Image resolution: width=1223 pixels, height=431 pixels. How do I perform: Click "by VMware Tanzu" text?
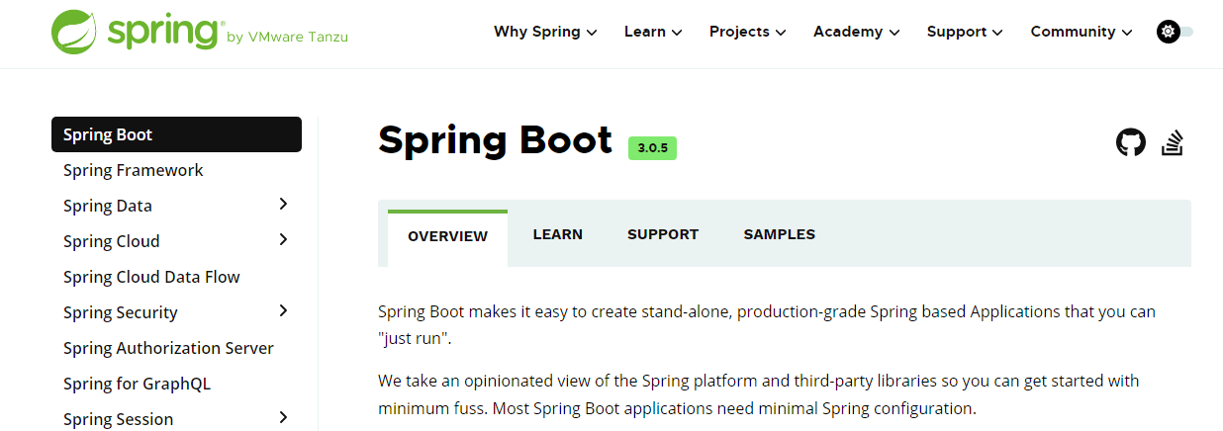287,38
